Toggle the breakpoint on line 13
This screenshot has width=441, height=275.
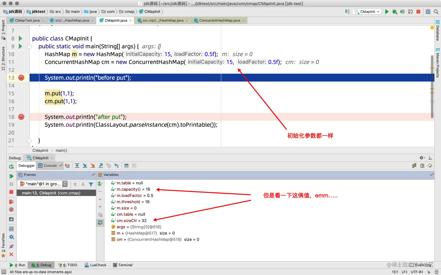coord(21,78)
